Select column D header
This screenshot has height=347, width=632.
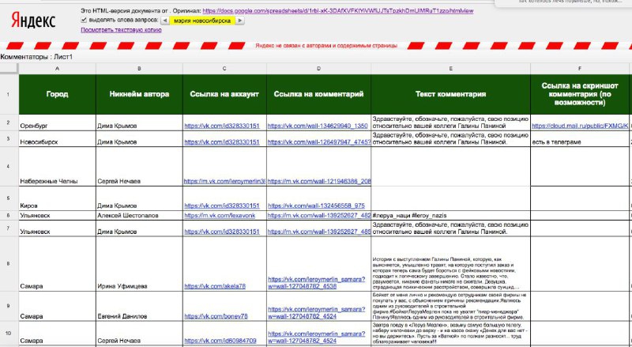tap(319, 69)
